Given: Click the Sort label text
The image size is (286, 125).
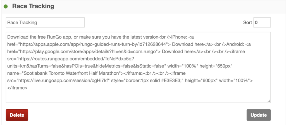Looking at the screenshot, I should 247,22.
